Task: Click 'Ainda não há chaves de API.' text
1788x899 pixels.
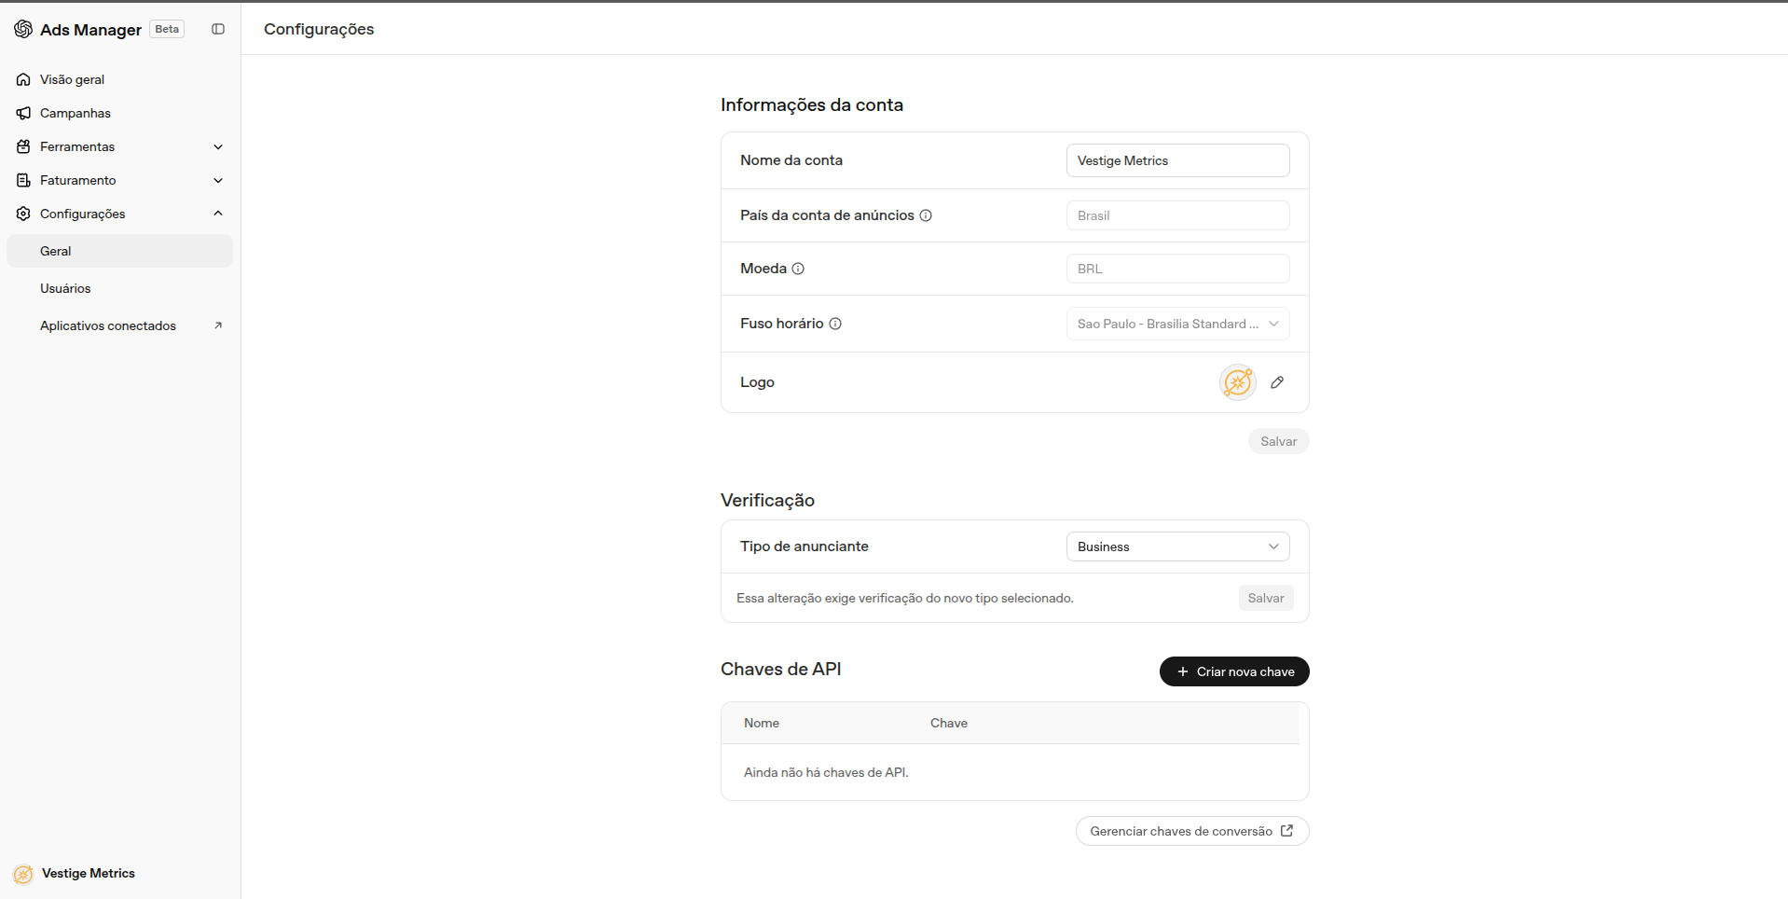Action: tap(826, 772)
